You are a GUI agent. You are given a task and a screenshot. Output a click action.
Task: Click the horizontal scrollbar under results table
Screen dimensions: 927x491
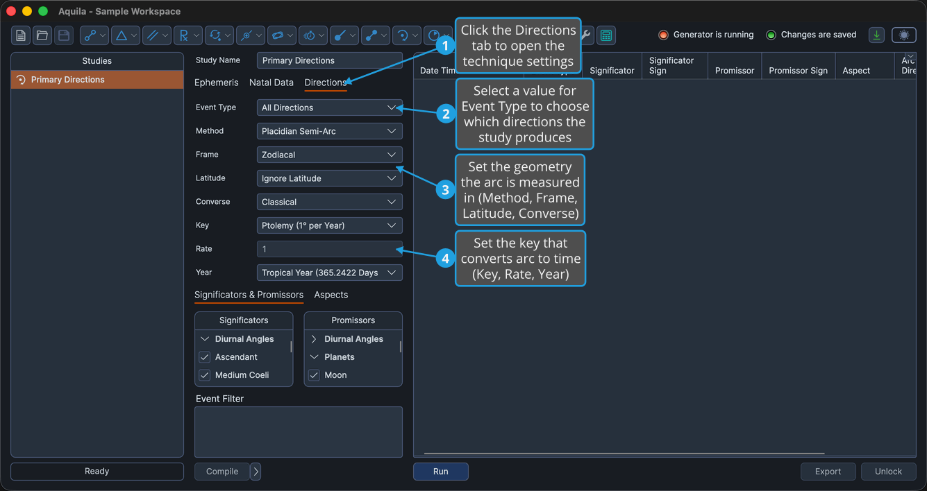click(624, 454)
